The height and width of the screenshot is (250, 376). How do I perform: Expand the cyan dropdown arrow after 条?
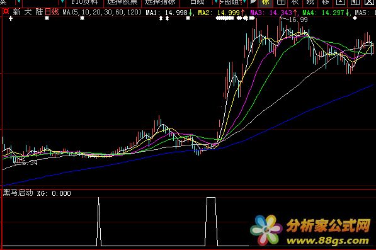(19, 2)
